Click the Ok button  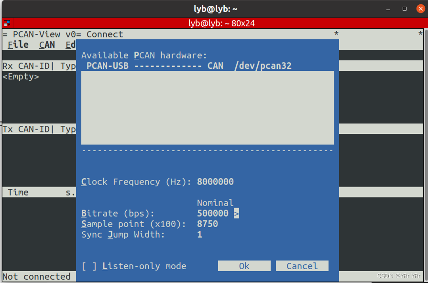(x=244, y=266)
